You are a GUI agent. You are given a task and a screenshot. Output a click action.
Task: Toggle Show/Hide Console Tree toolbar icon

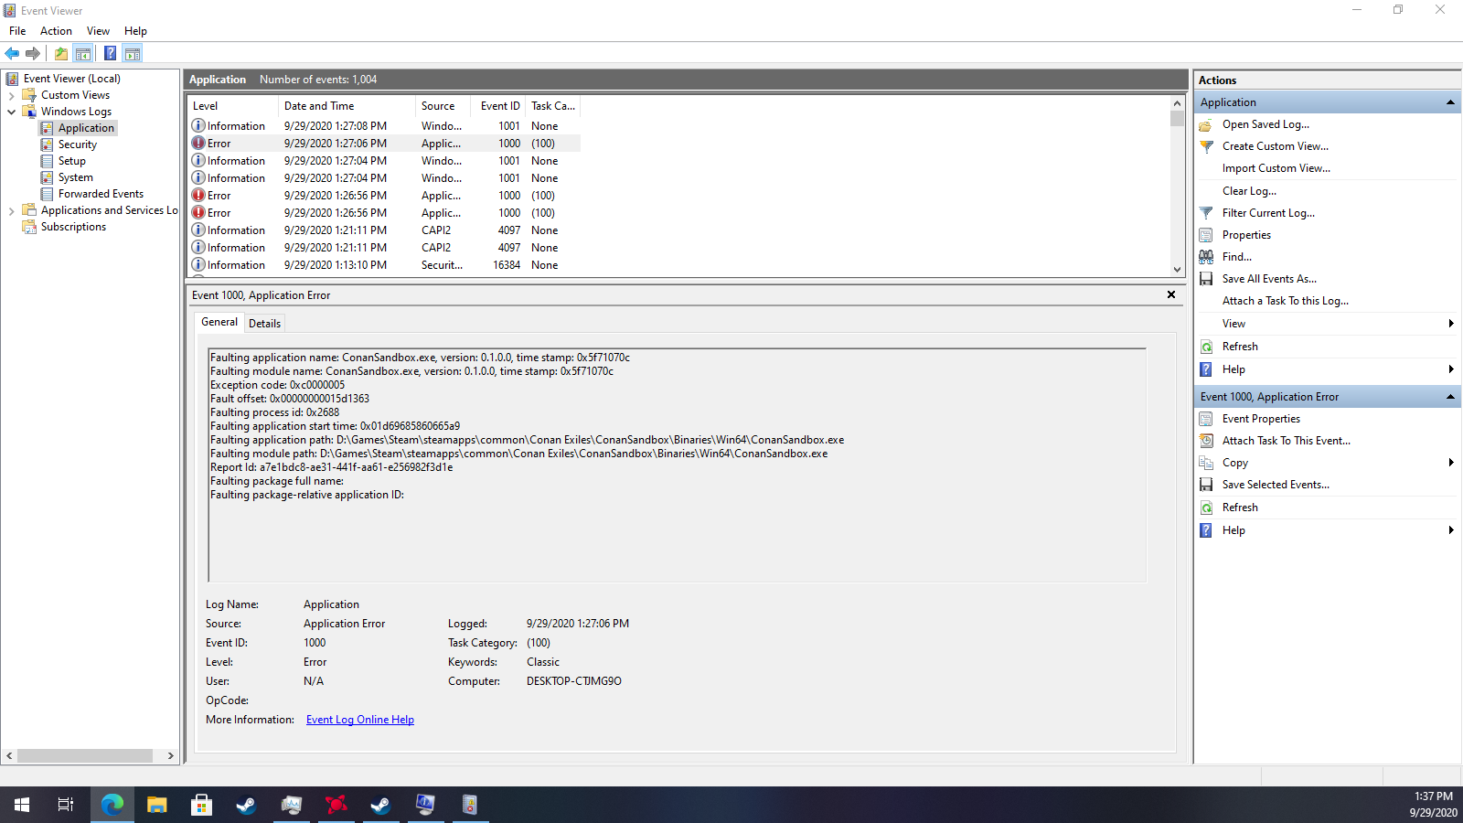[x=83, y=53]
